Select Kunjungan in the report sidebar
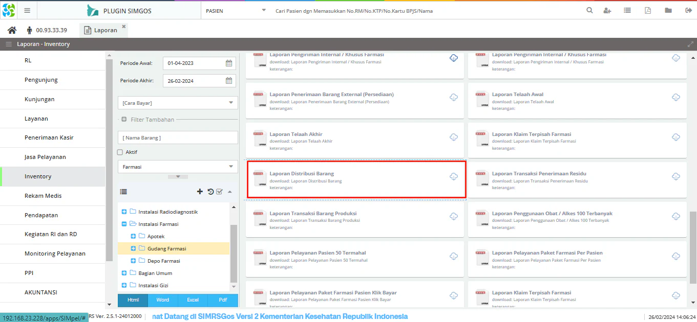The height and width of the screenshot is (322, 697). pos(53,99)
